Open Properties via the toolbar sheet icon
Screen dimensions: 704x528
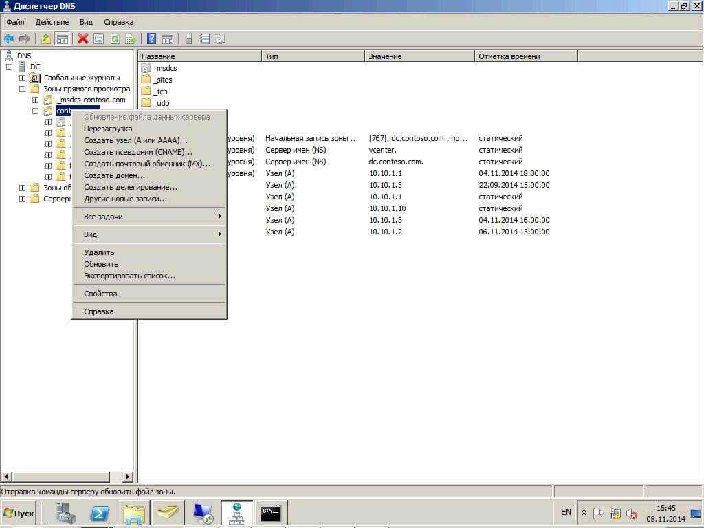[x=99, y=39]
